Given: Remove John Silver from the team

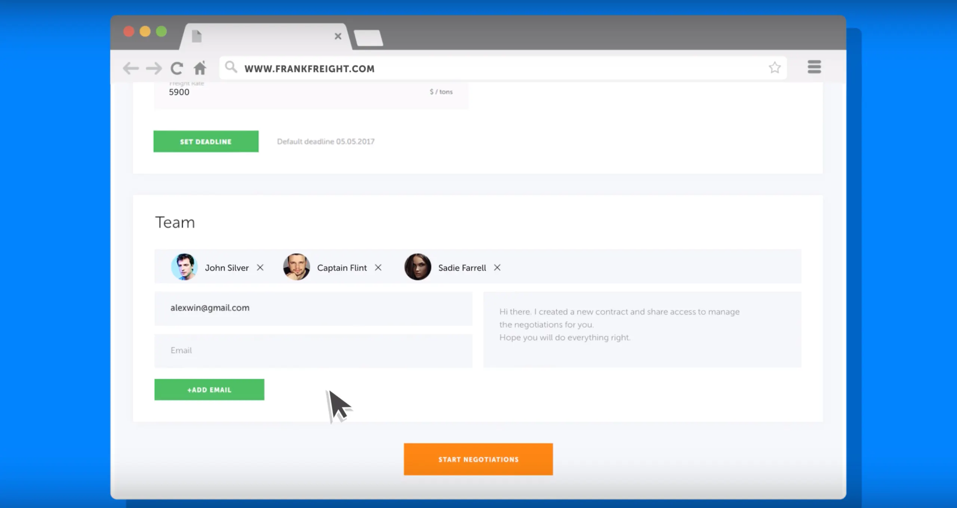Looking at the screenshot, I should pyautogui.click(x=260, y=267).
